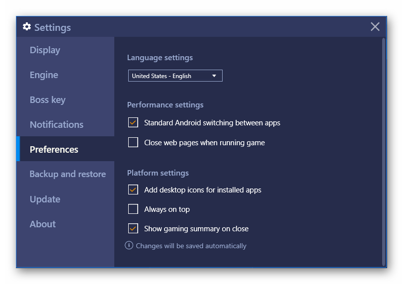
Task: Click the Settings title text
Action: (x=53, y=28)
